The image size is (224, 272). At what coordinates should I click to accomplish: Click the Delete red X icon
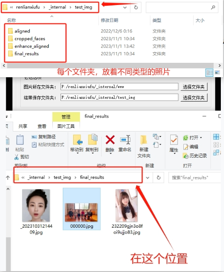(110, 140)
